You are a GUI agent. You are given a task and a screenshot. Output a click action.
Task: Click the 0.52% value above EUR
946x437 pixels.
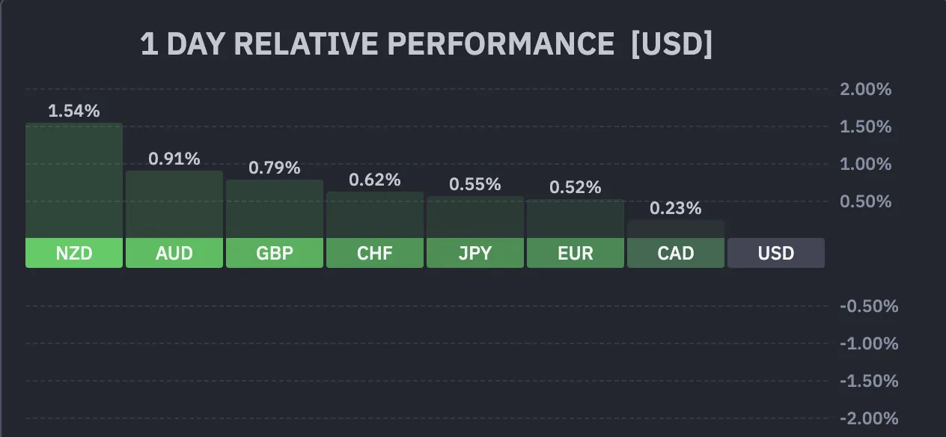click(x=576, y=187)
